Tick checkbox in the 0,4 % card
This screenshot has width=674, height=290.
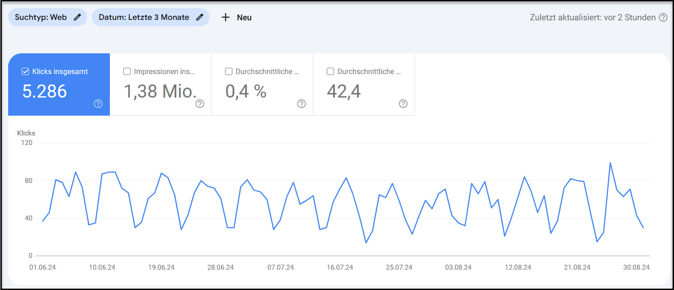229,71
